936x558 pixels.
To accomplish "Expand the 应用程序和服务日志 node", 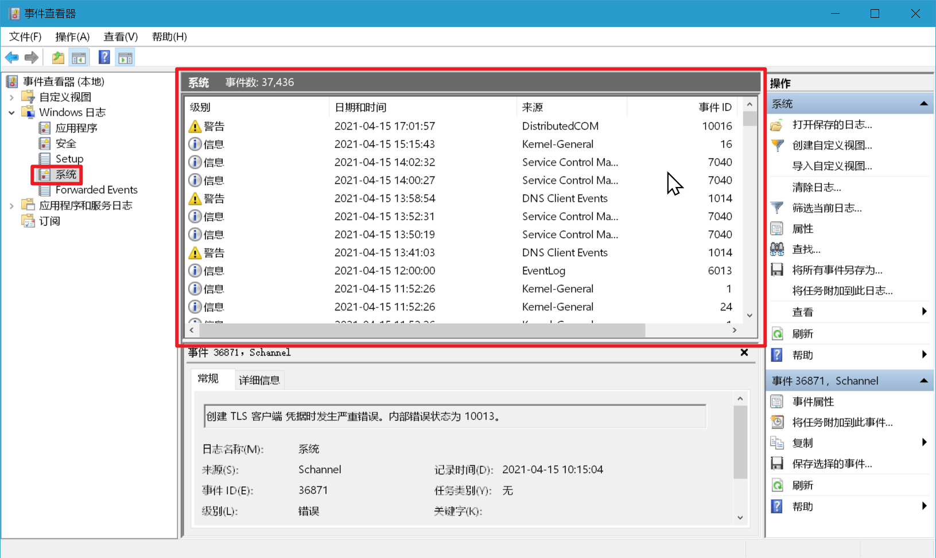I will [13, 205].
